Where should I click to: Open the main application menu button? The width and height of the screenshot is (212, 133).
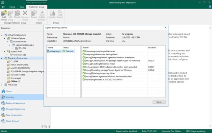point(3,7)
